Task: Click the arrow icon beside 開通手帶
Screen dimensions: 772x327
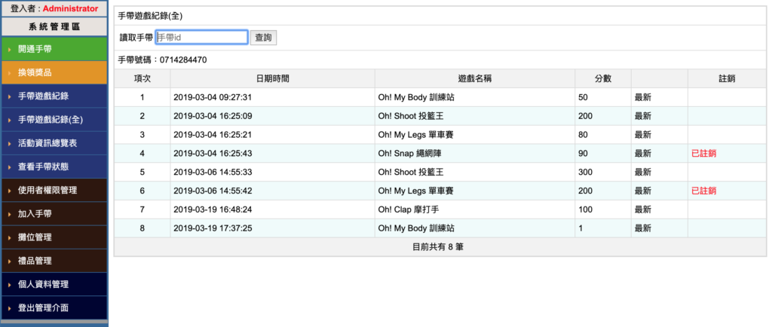Action: (x=9, y=50)
